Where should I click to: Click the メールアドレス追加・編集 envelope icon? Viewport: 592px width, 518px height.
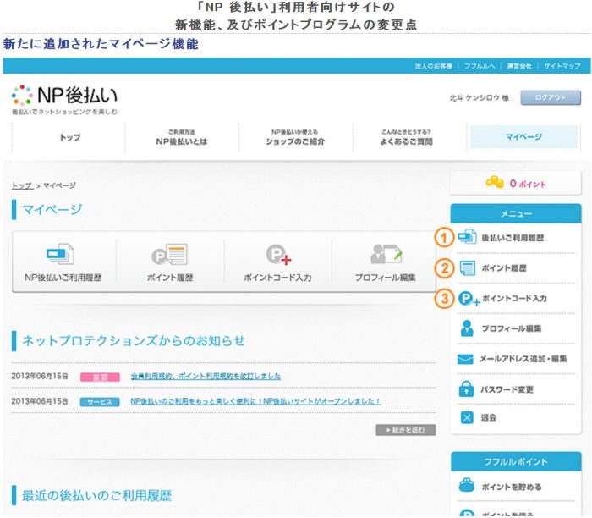click(x=465, y=359)
